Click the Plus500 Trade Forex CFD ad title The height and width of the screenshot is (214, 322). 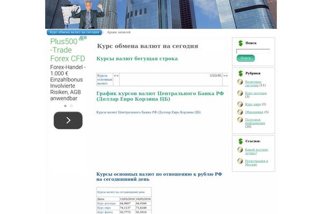point(68,50)
